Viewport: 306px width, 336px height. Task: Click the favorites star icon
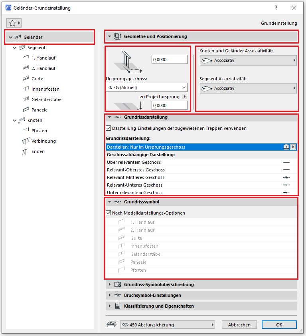(12, 23)
